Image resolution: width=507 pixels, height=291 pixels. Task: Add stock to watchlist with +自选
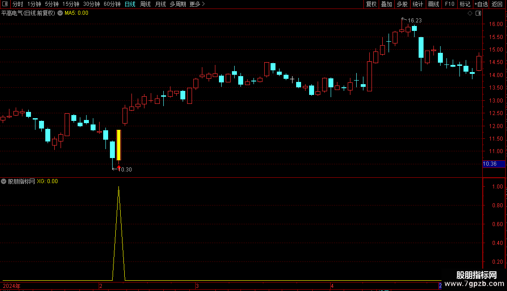click(481, 4)
